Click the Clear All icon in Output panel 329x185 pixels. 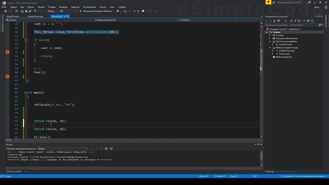coord(106,149)
